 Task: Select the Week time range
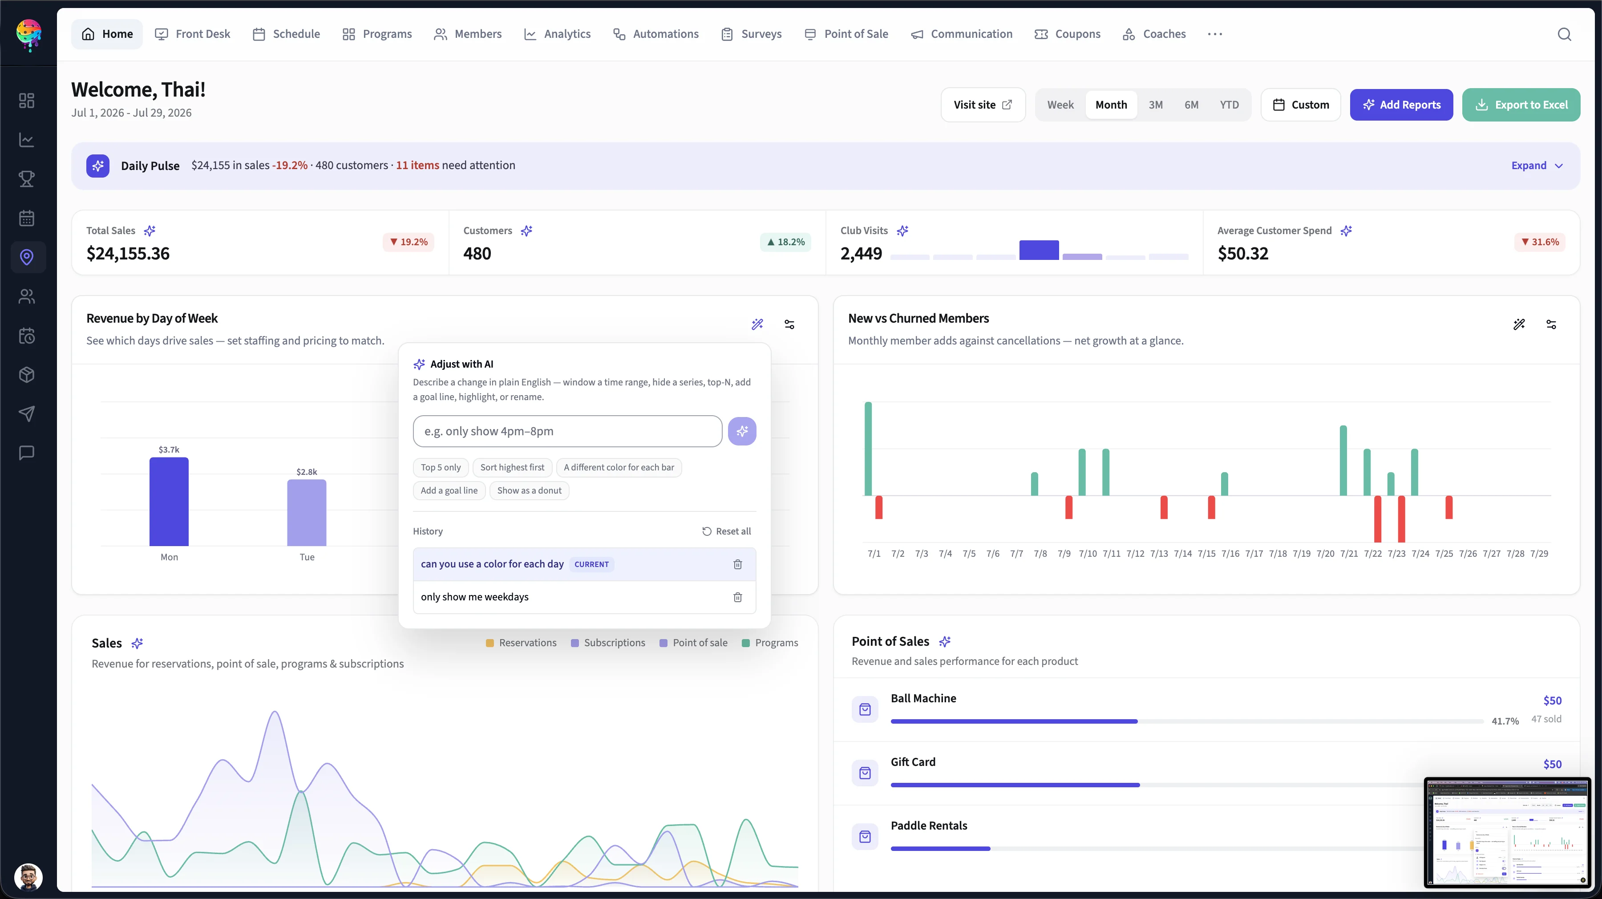[1060, 105]
